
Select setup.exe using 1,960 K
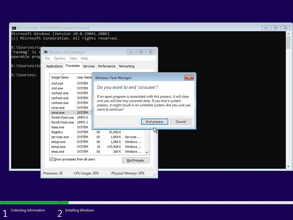coord(97,142)
